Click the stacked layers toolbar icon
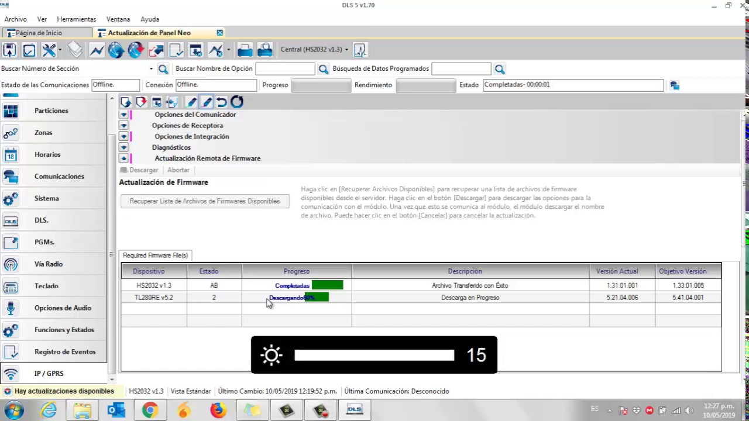The height and width of the screenshot is (421, 749). click(x=75, y=50)
